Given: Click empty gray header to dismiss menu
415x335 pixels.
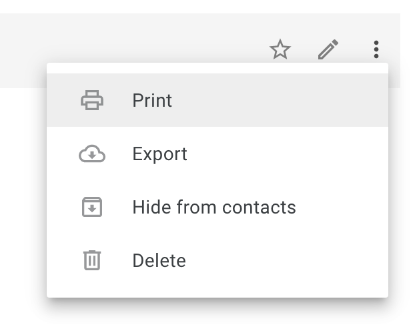Looking at the screenshot, I should coord(132,37).
